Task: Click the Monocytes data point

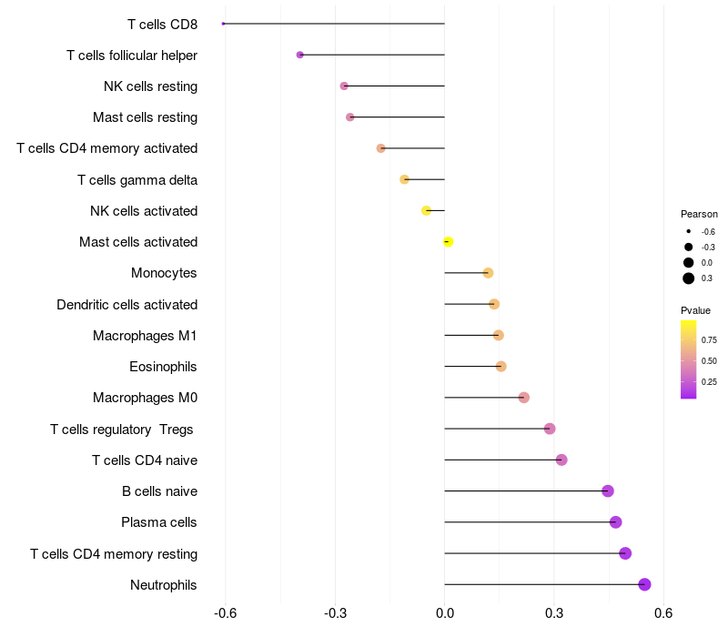Action: [488, 273]
